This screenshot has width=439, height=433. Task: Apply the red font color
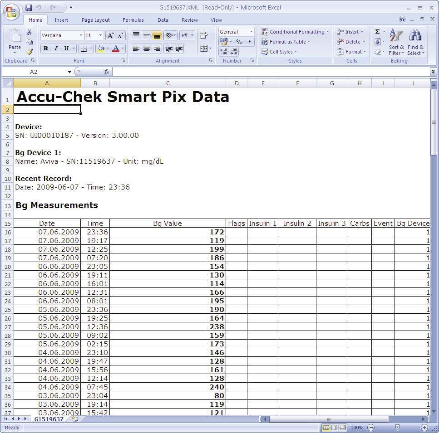click(x=116, y=49)
